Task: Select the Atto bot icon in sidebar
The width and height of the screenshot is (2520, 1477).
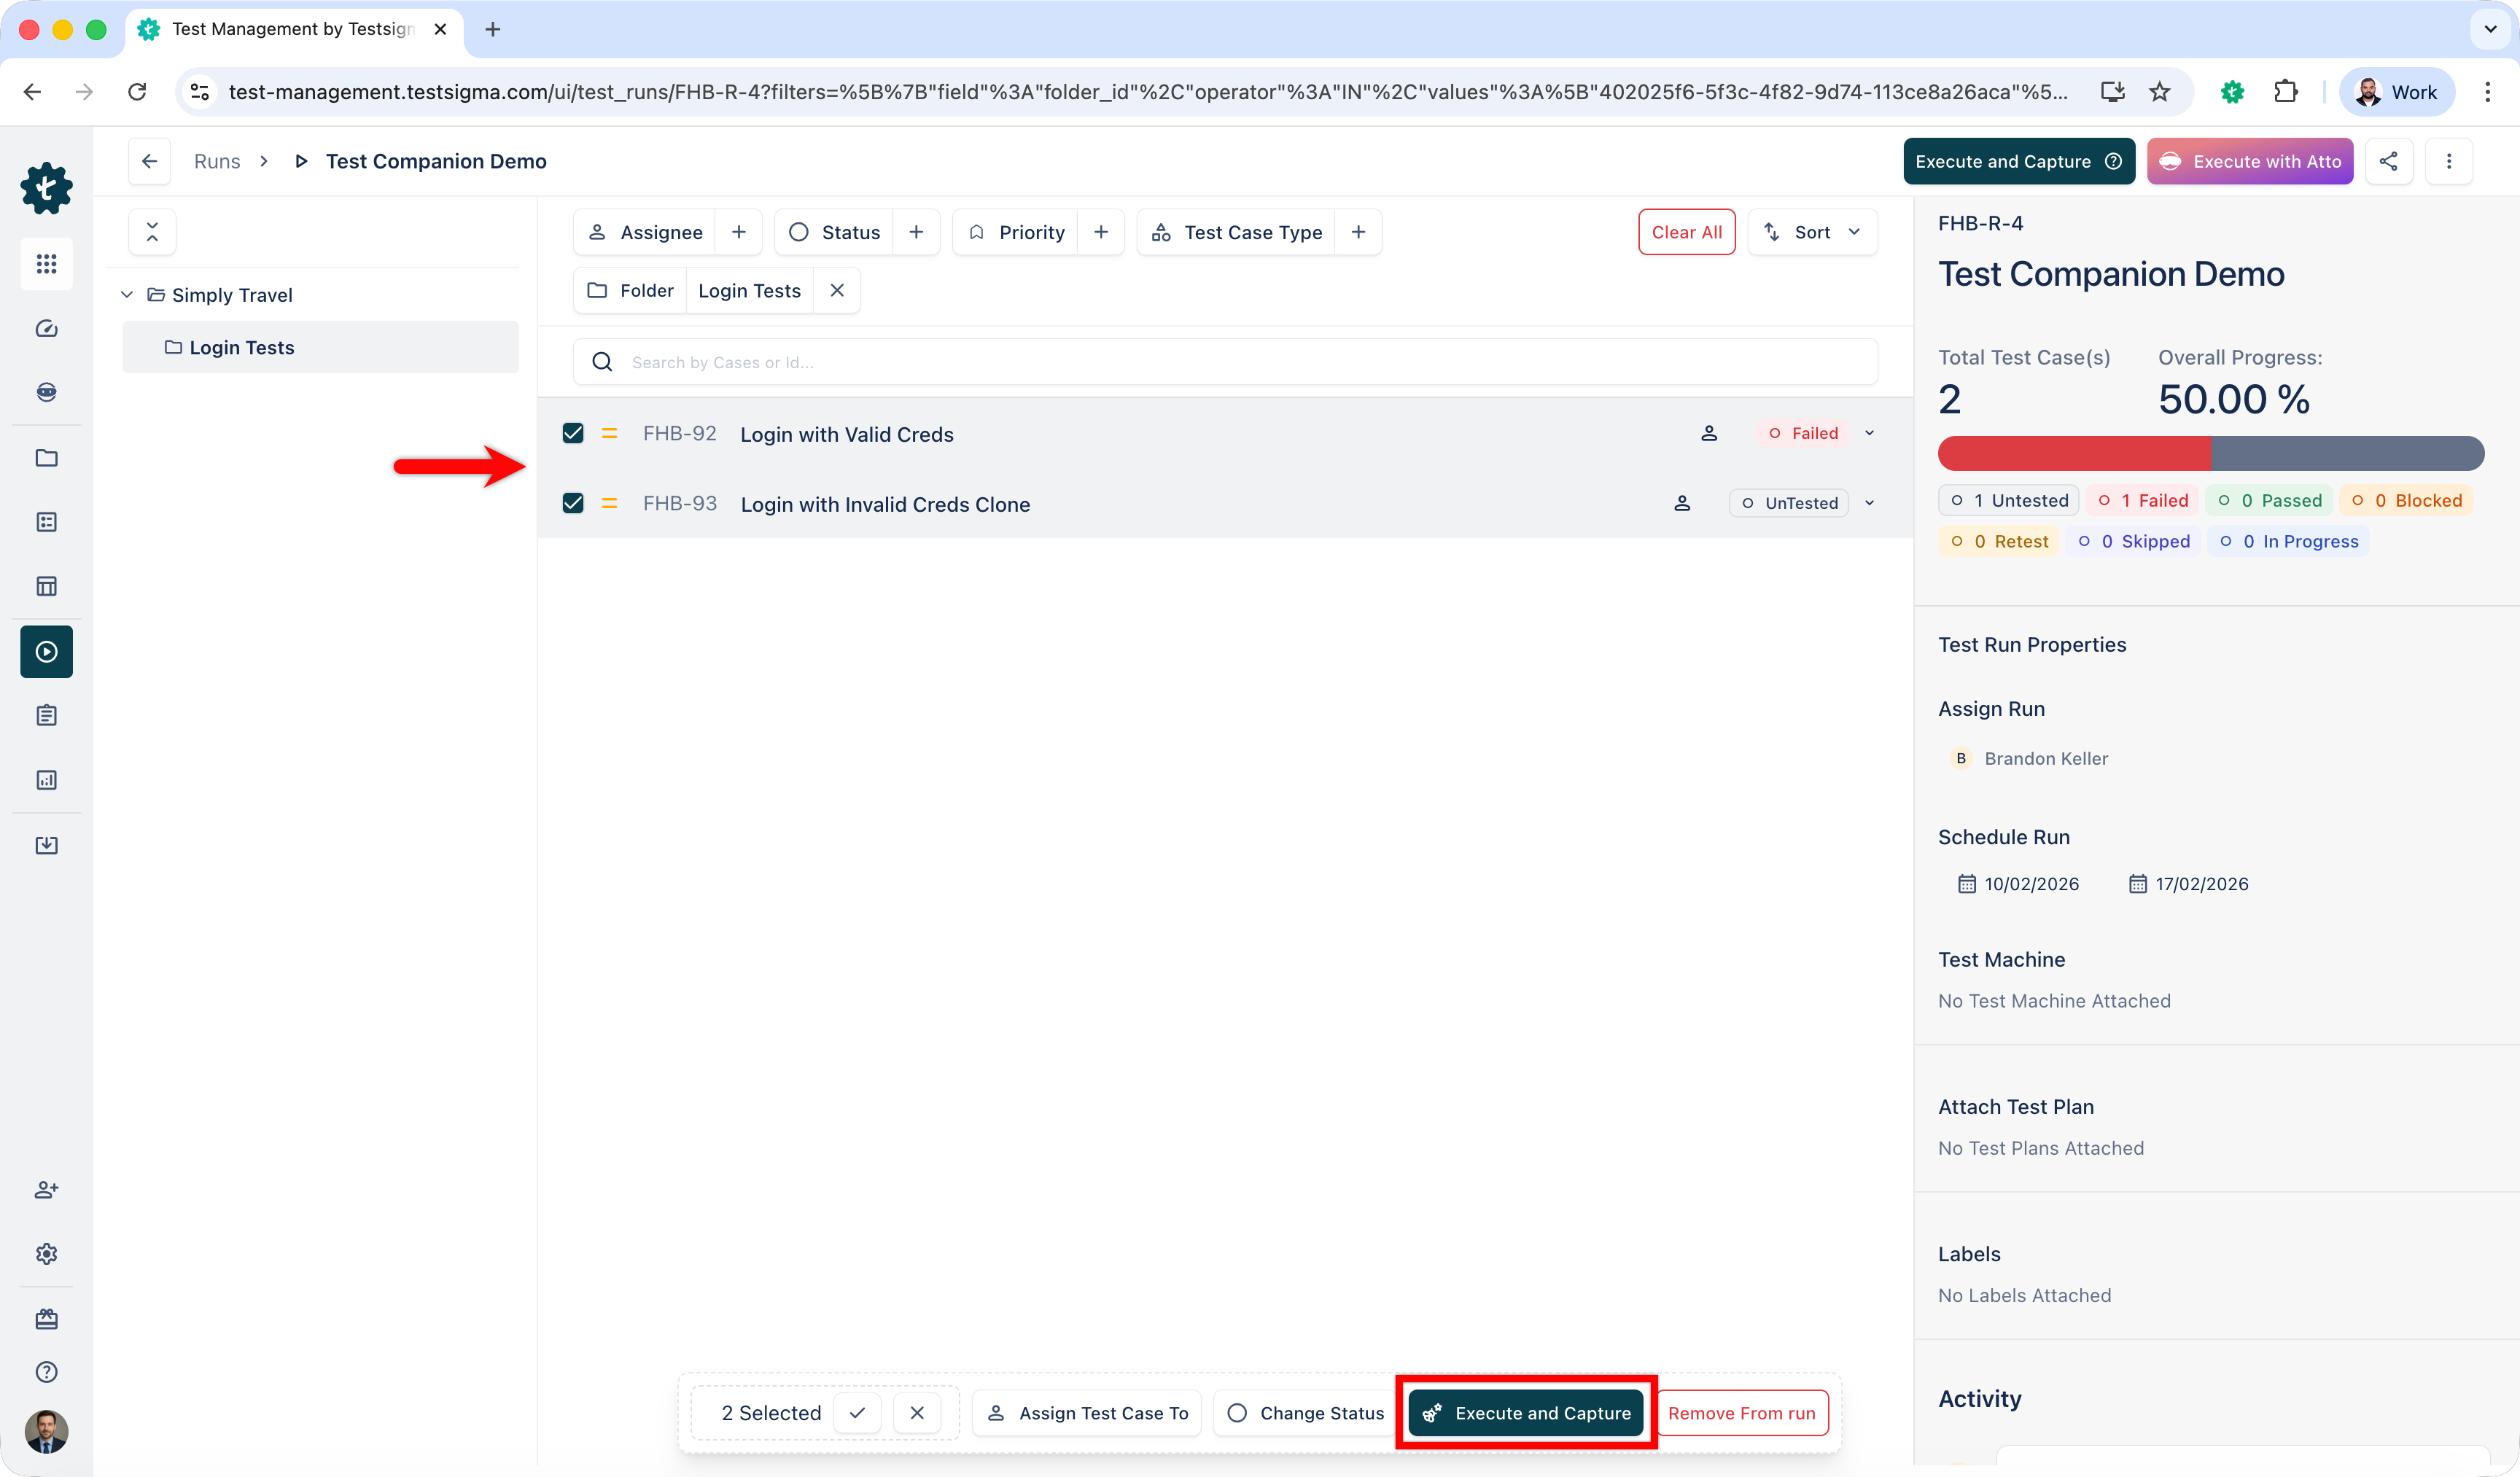Action: tap(46, 392)
